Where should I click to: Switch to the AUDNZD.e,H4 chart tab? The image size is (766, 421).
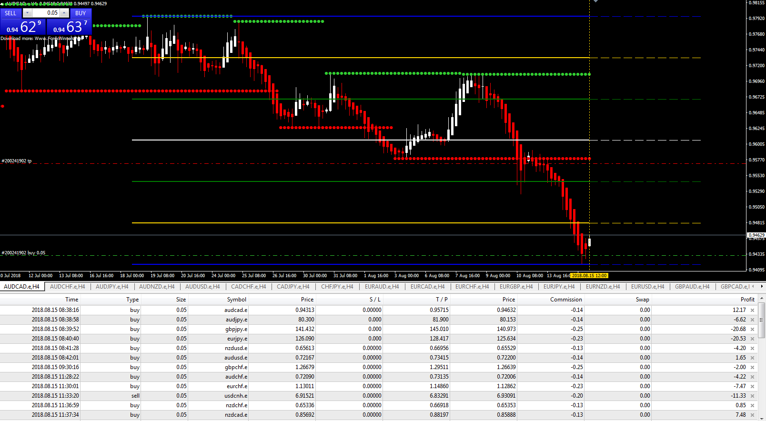[x=157, y=287]
